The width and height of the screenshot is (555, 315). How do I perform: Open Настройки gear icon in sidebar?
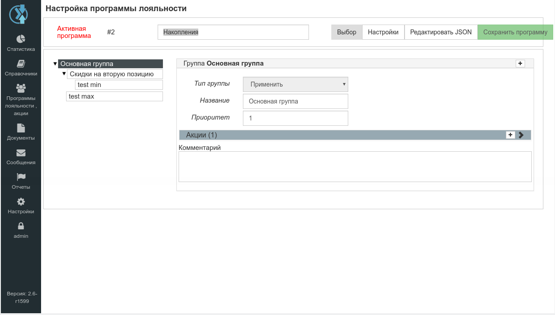coord(21,202)
